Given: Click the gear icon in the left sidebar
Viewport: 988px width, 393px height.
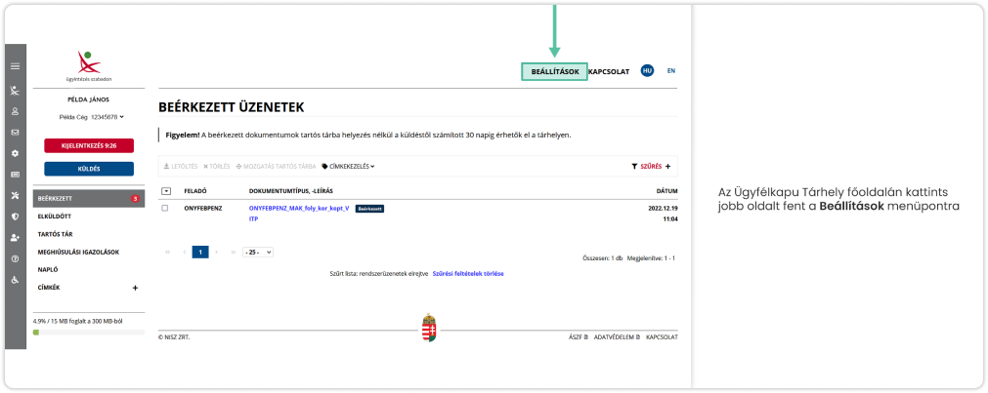Looking at the screenshot, I should 15,153.
